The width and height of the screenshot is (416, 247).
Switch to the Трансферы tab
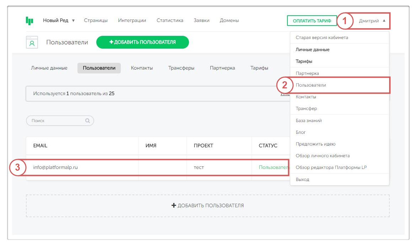(181, 68)
